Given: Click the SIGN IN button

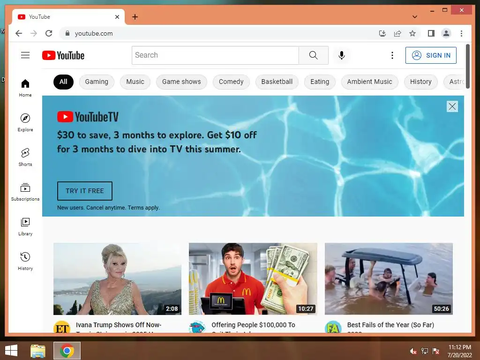Looking at the screenshot, I should point(431,55).
